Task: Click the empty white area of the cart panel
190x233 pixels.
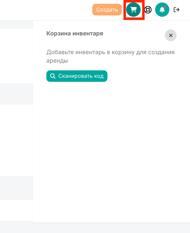Action: [x=111, y=149]
